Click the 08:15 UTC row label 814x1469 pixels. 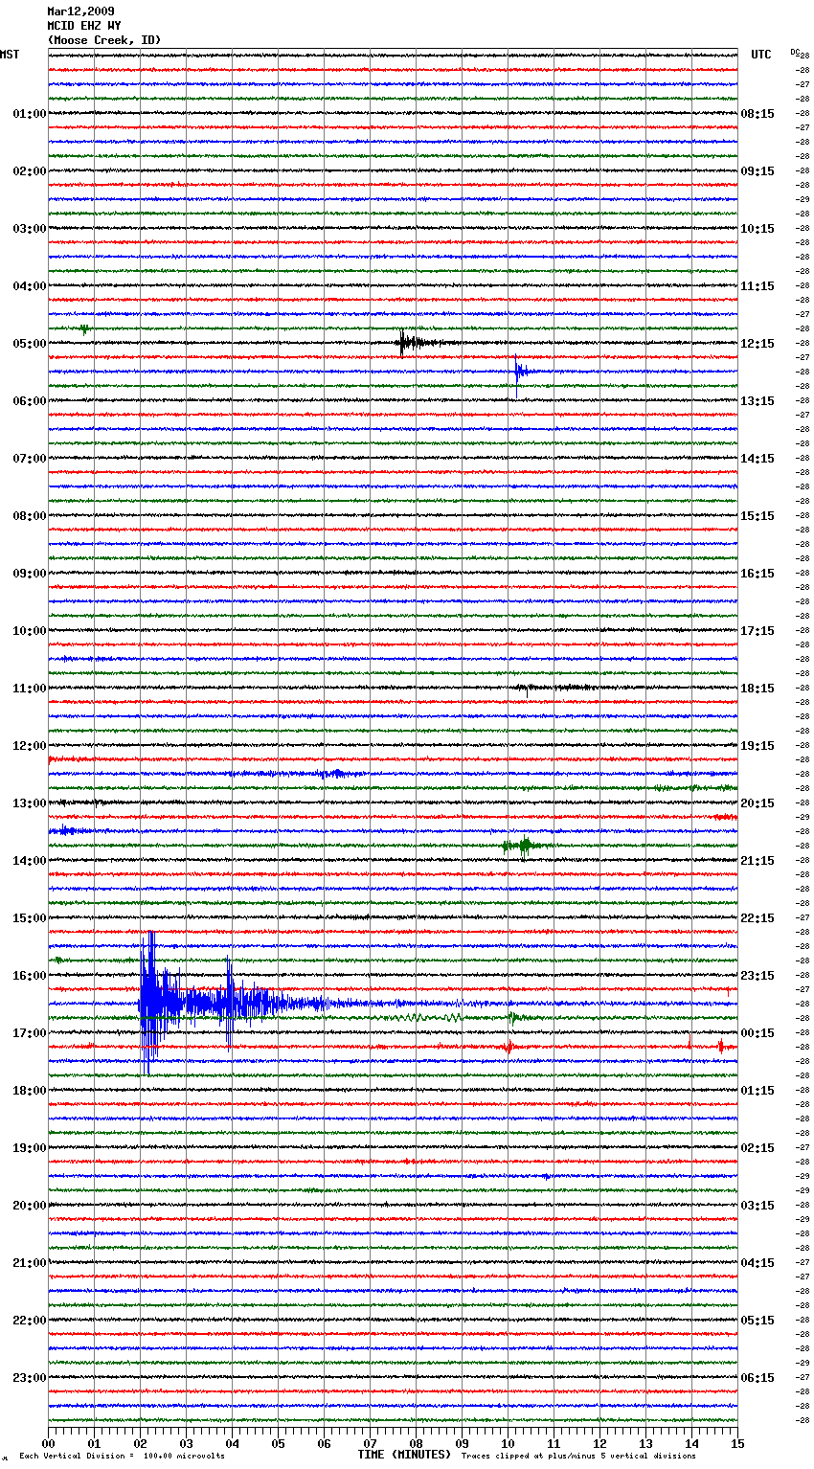coord(757,114)
